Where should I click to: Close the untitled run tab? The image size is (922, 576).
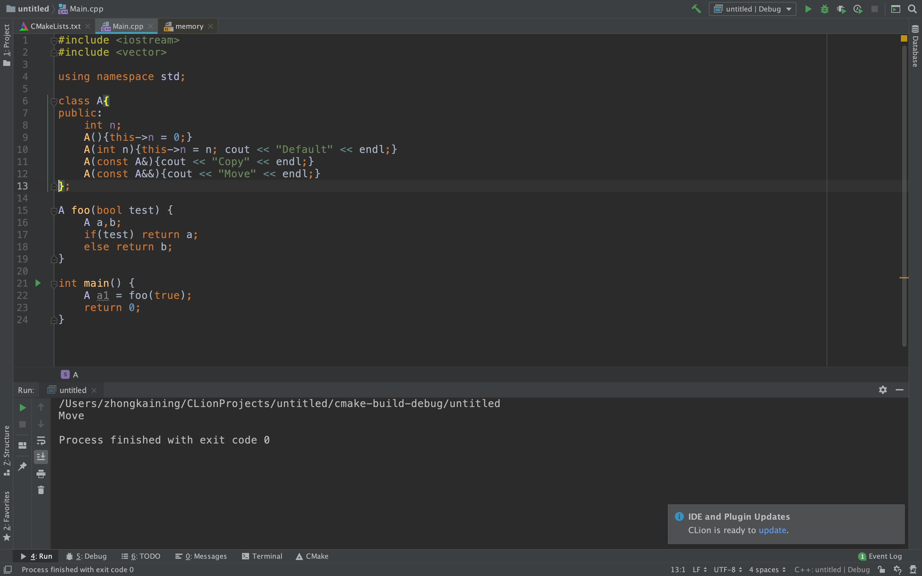pyautogui.click(x=94, y=390)
